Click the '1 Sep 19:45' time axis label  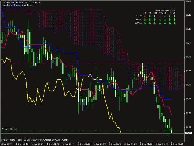pyautogui.click(x=22, y=144)
